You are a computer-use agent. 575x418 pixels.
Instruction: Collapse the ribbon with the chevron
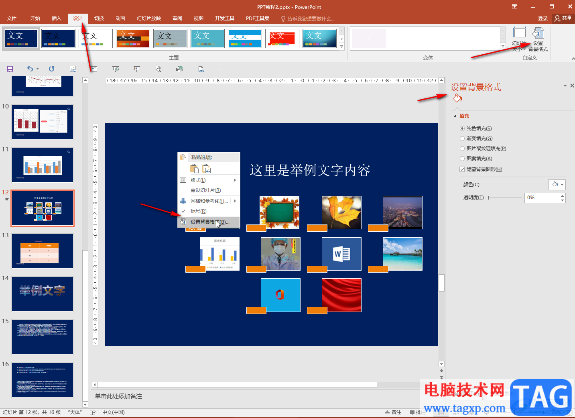click(573, 59)
